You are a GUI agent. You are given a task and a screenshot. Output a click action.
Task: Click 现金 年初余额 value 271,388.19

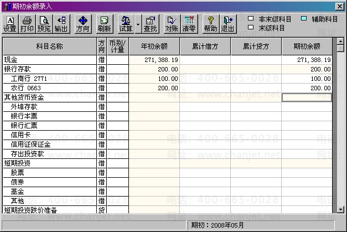[x=154, y=60]
